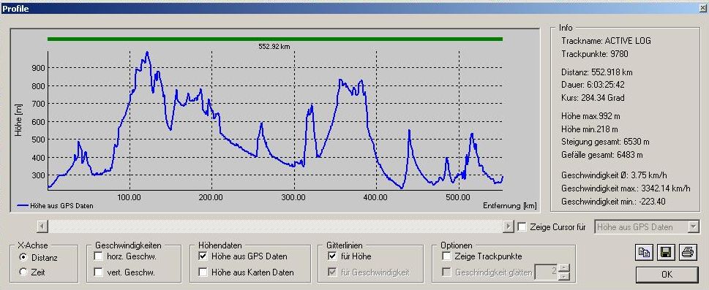Click the horizontal scrollbar track
Screen dimensions: 709x290
pyautogui.click(x=275, y=226)
